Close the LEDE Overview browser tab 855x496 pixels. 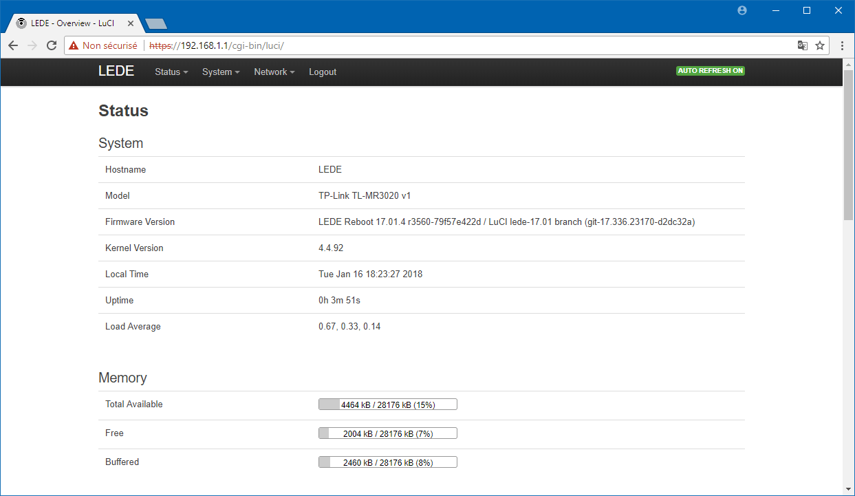[x=131, y=23]
